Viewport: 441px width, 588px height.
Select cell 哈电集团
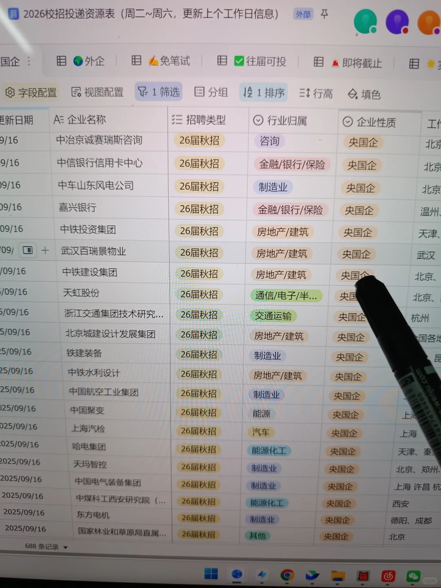pyautogui.click(x=89, y=446)
